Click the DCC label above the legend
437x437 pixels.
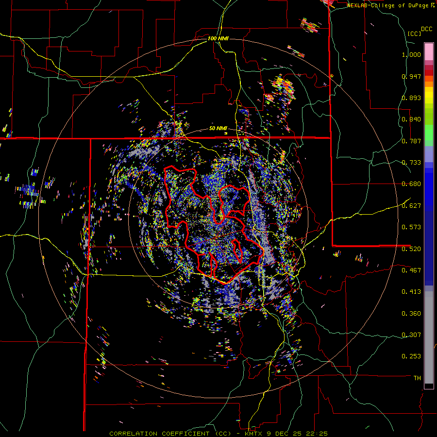[x=427, y=29]
